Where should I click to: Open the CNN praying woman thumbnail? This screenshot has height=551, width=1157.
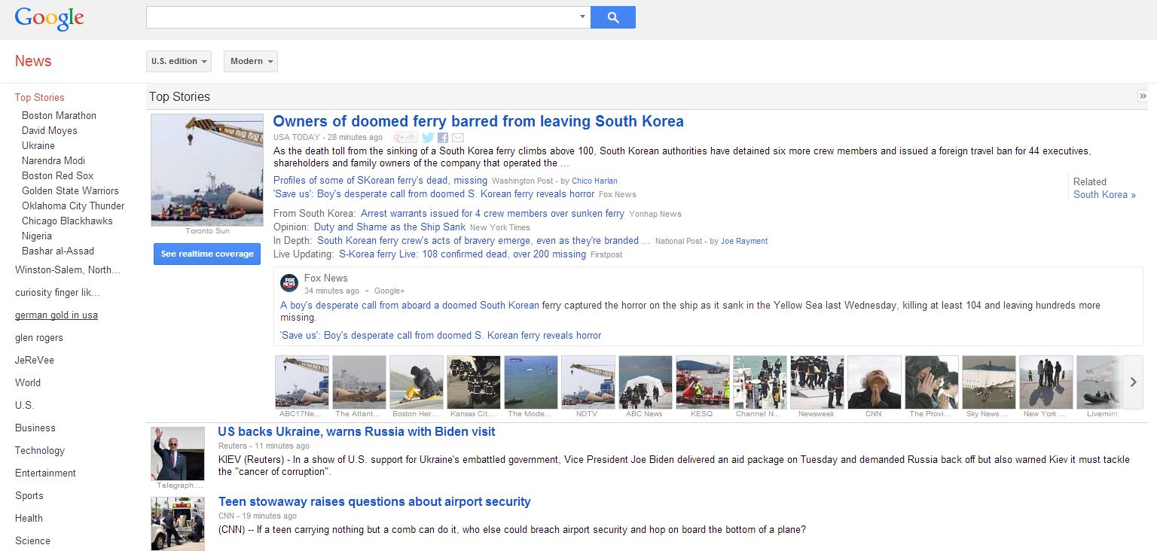(875, 382)
